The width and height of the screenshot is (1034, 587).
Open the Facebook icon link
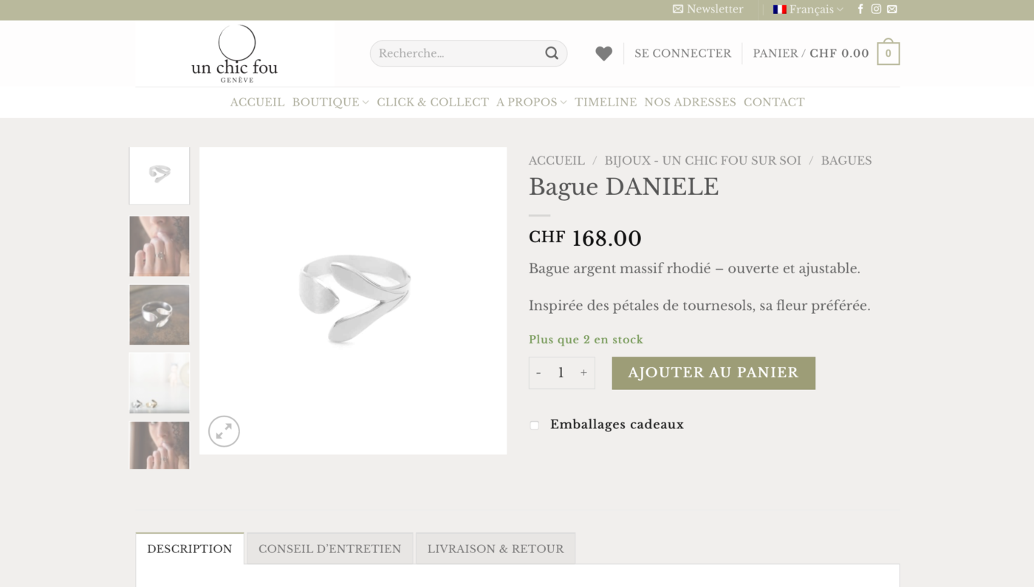tap(860, 10)
